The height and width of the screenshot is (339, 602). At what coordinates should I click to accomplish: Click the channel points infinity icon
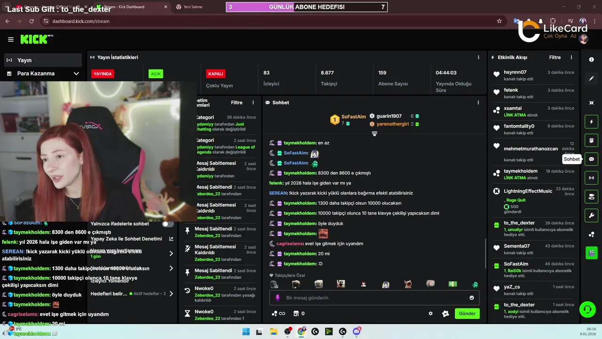point(278,314)
